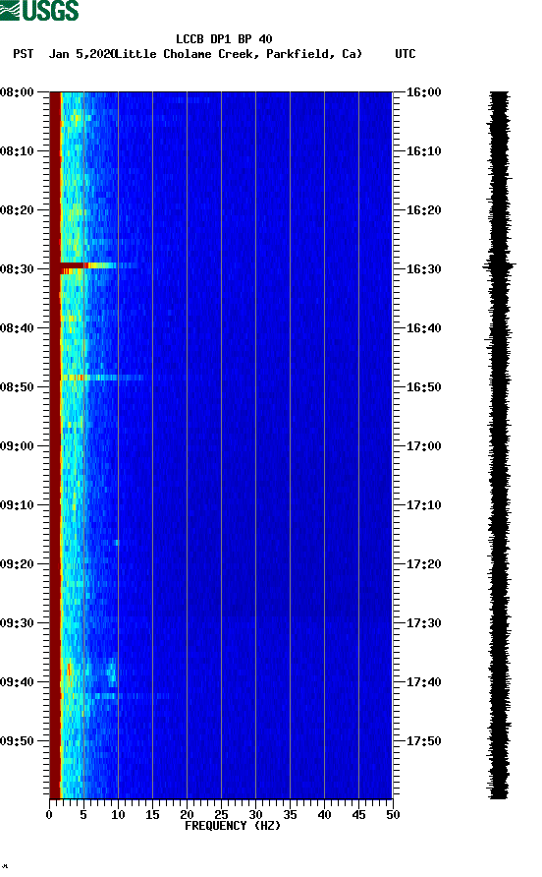Click the 16:50 UTC time label
This screenshot has width=542, height=877.
[x=423, y=387]
